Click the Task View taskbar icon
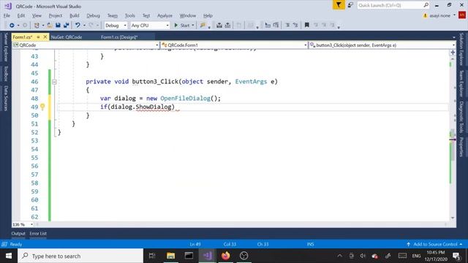Screen dimensions: 468x263 point(152,256)
